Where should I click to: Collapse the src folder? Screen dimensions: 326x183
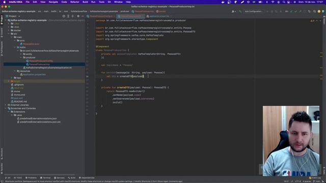point(9,34)
